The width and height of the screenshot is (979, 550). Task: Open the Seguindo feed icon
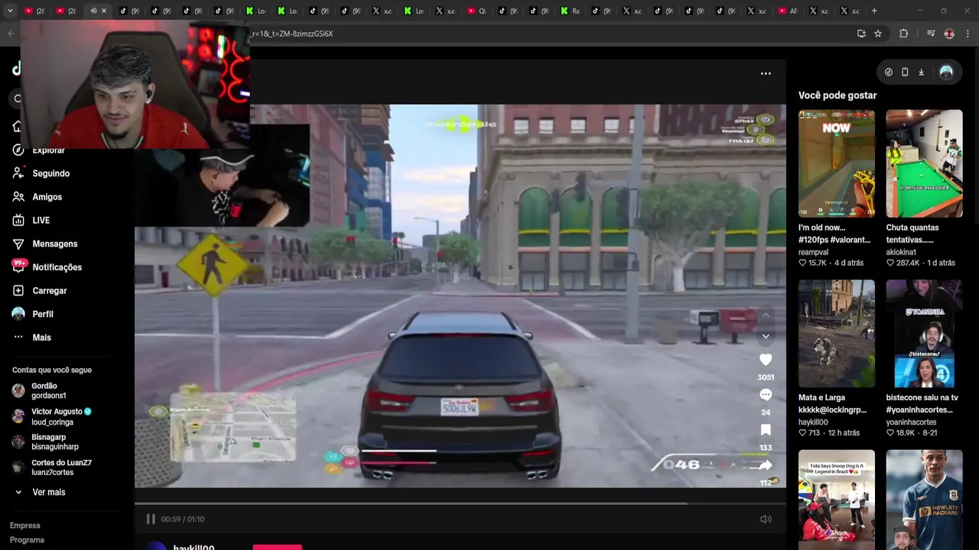pos(18,173)
